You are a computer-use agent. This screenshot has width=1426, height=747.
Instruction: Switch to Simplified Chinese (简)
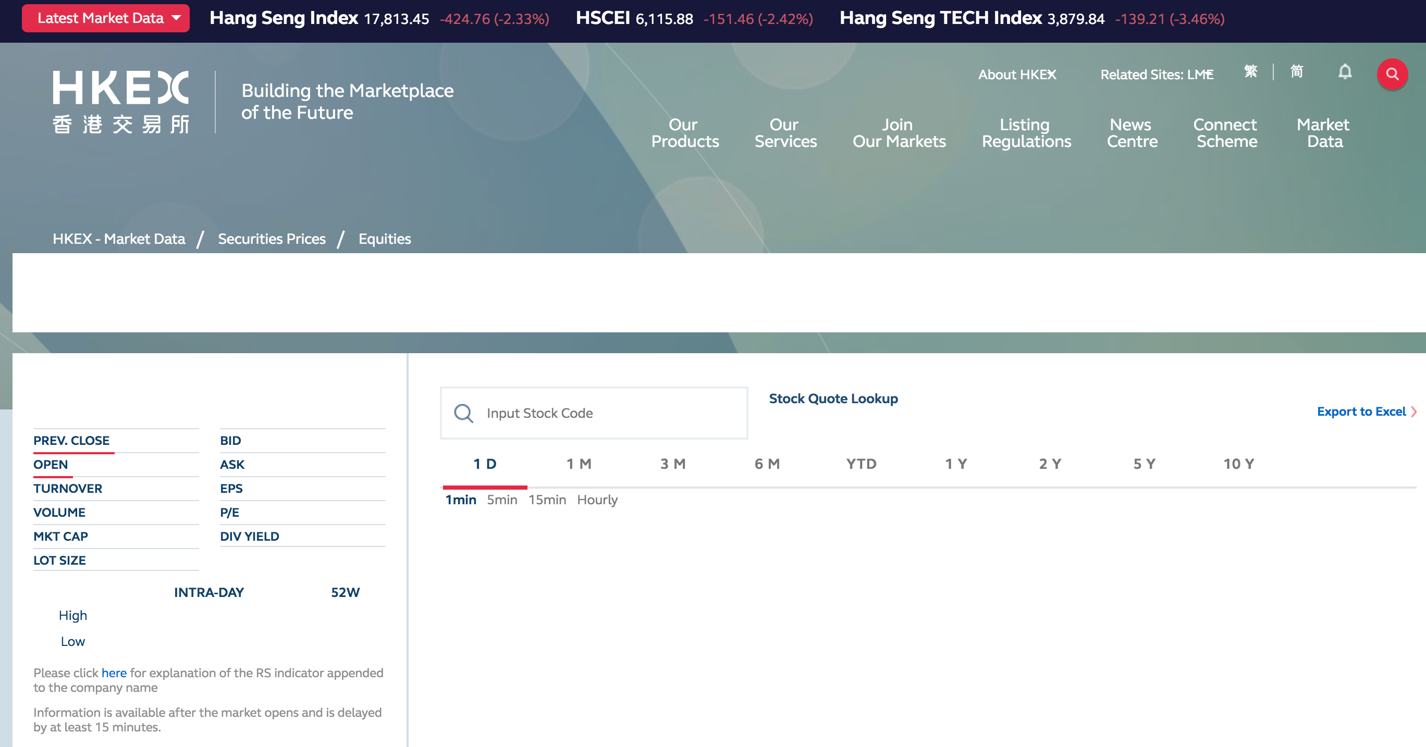point(1296,71)
